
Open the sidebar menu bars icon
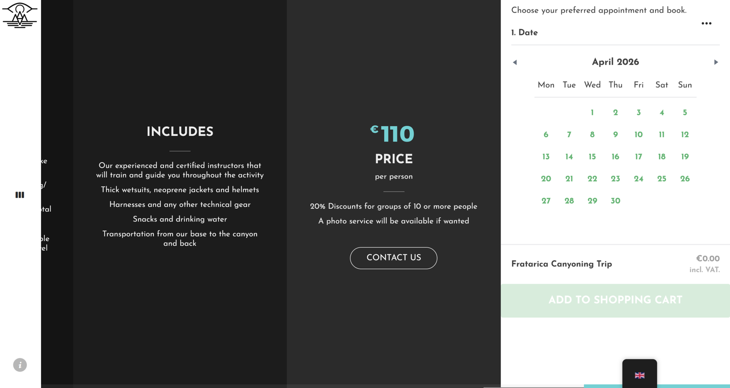point(20,195)
